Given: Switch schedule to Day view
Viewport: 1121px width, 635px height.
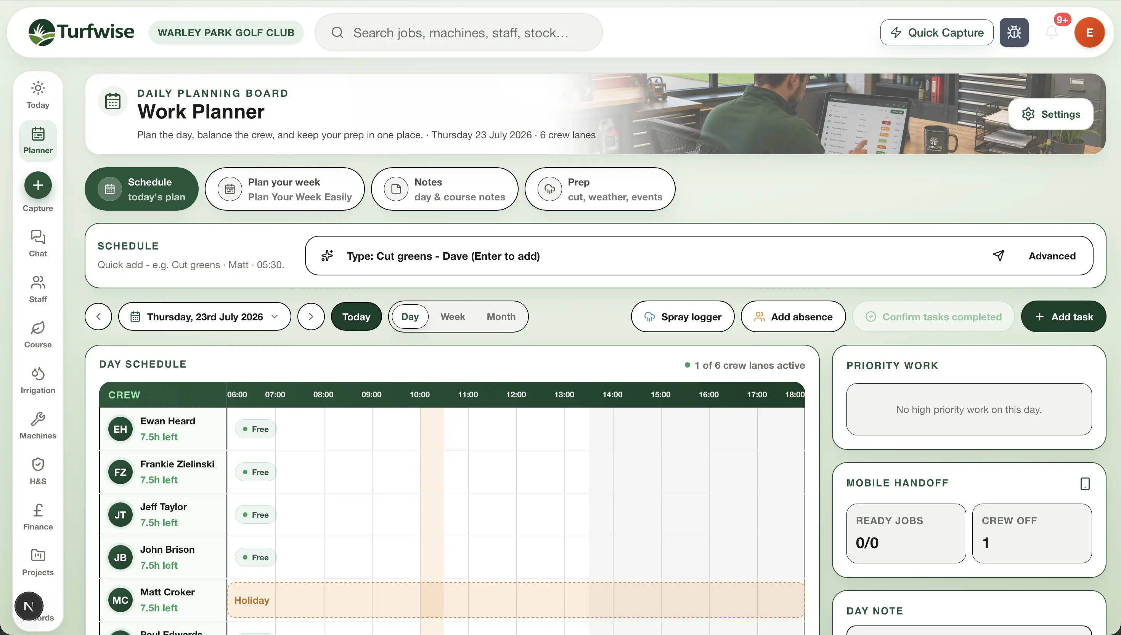Looking at the screenshot, I should (x=410, y=316).
